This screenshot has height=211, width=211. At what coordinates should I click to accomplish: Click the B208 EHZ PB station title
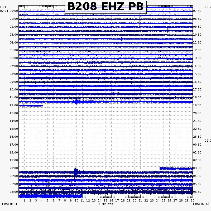[x=105, y=7]
